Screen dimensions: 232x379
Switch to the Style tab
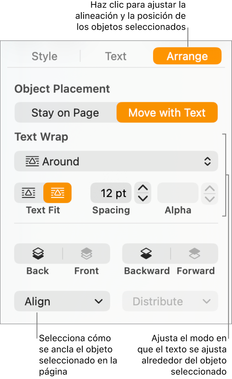tap(45, 56)
